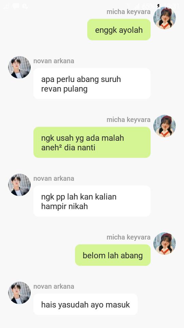Tap the search icon in the status bar

click(25, 6)
